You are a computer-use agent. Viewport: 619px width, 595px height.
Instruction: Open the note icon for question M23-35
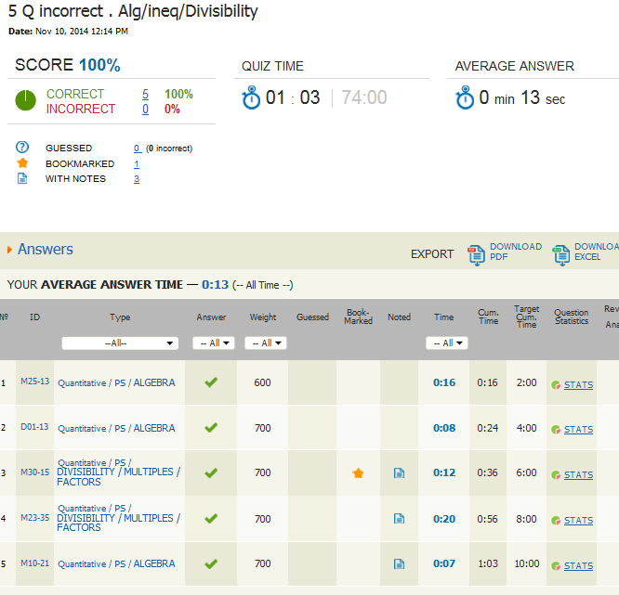(399, 519)
